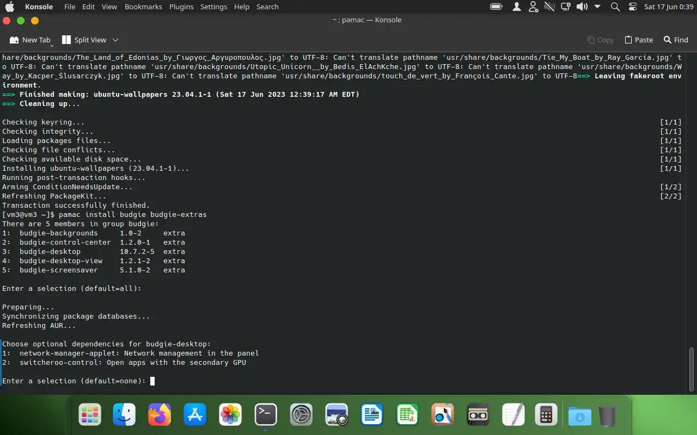Open the File menu
This screenshot has height=435, width=697.
(x=70, y=7)
